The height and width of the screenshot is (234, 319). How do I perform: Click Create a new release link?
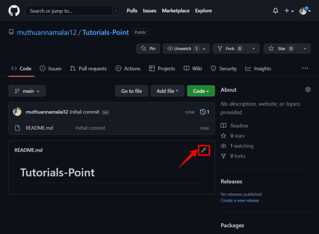click(x=240, y=200)
